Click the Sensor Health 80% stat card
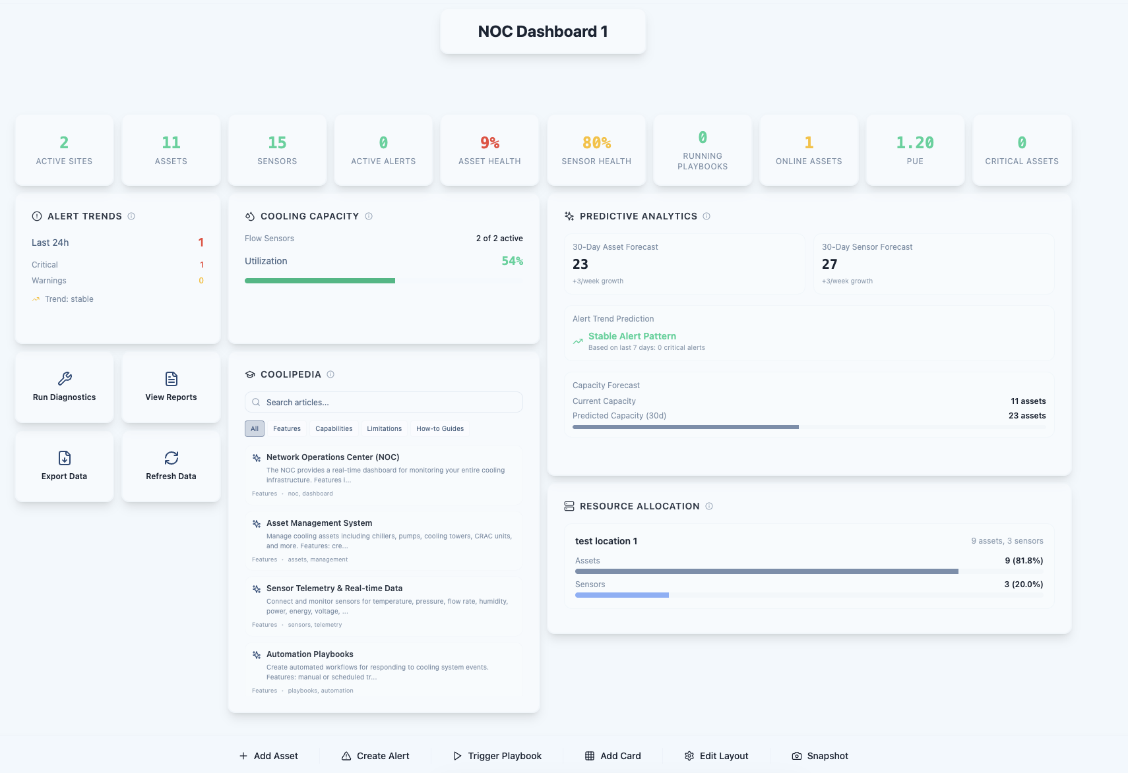1128x773 pixels. point(596,150)
